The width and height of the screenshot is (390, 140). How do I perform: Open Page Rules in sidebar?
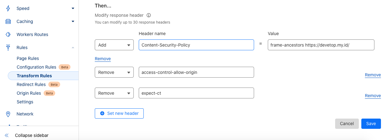pyautogui.click(x=28, y=58)
